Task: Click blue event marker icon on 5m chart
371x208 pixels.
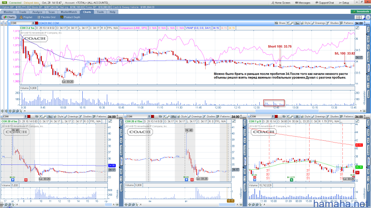Action: pyautogui.click(x=13, y=180)
